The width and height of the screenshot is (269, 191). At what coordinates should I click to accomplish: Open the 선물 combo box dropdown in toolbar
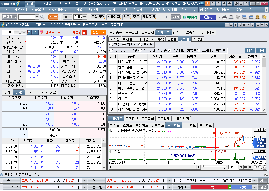(84, 17)
